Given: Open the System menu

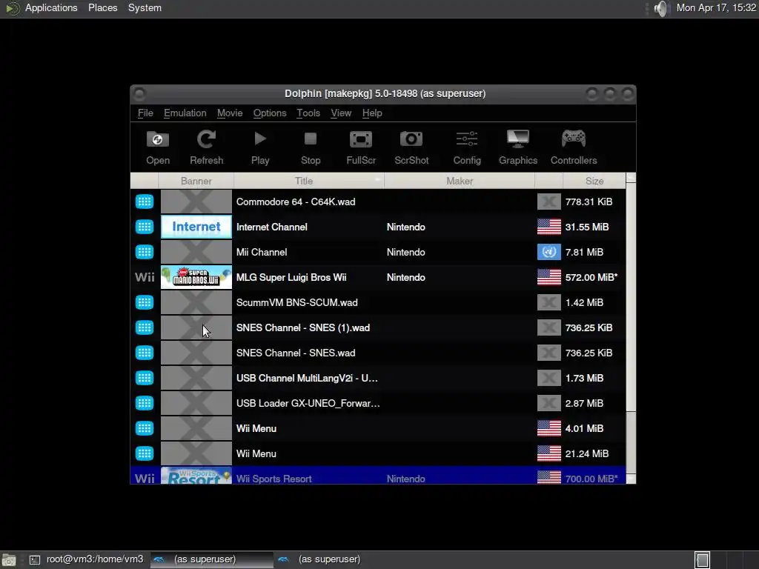Looking at the screenshot, I should pos(145,7).
